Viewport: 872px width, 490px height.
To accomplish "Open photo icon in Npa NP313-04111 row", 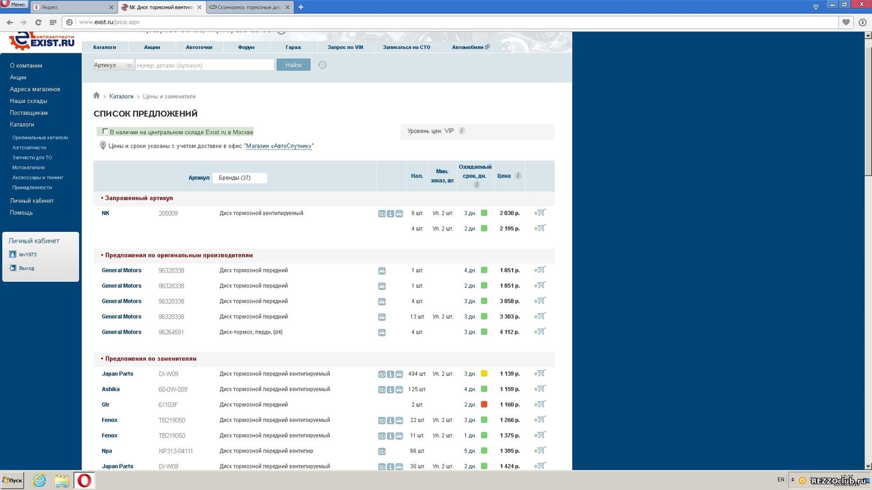I will [382, 451].
